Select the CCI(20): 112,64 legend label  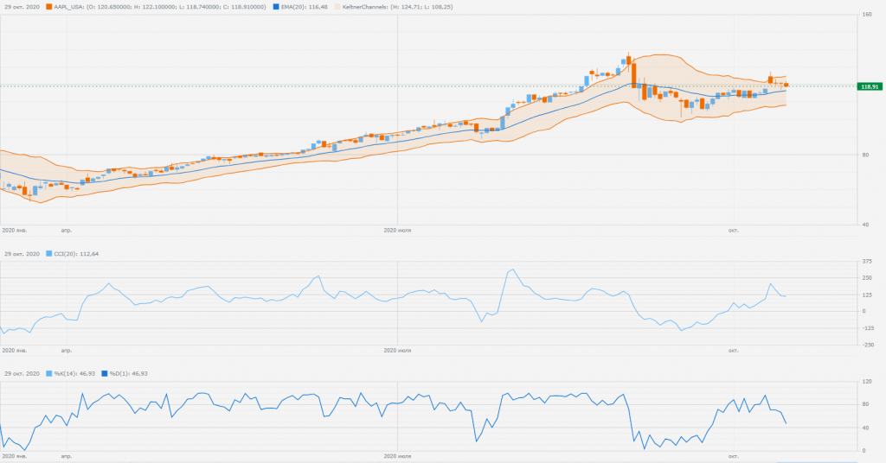[76, 254]
